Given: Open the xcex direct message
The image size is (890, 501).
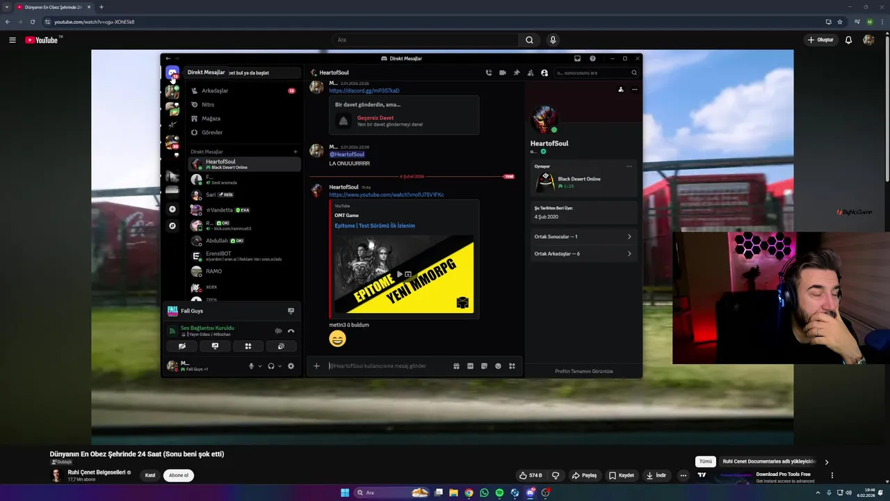Looking at the screenshot, I should click(244, 287).
